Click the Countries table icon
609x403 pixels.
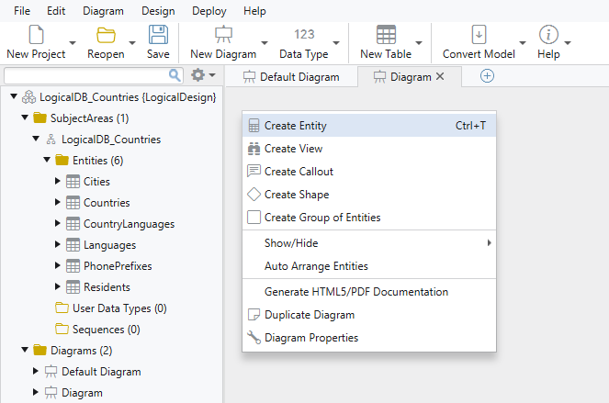[73, 203]
